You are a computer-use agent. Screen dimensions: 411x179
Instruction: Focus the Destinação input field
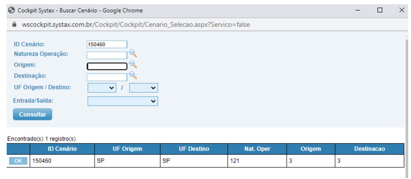(x=107, y=77)
